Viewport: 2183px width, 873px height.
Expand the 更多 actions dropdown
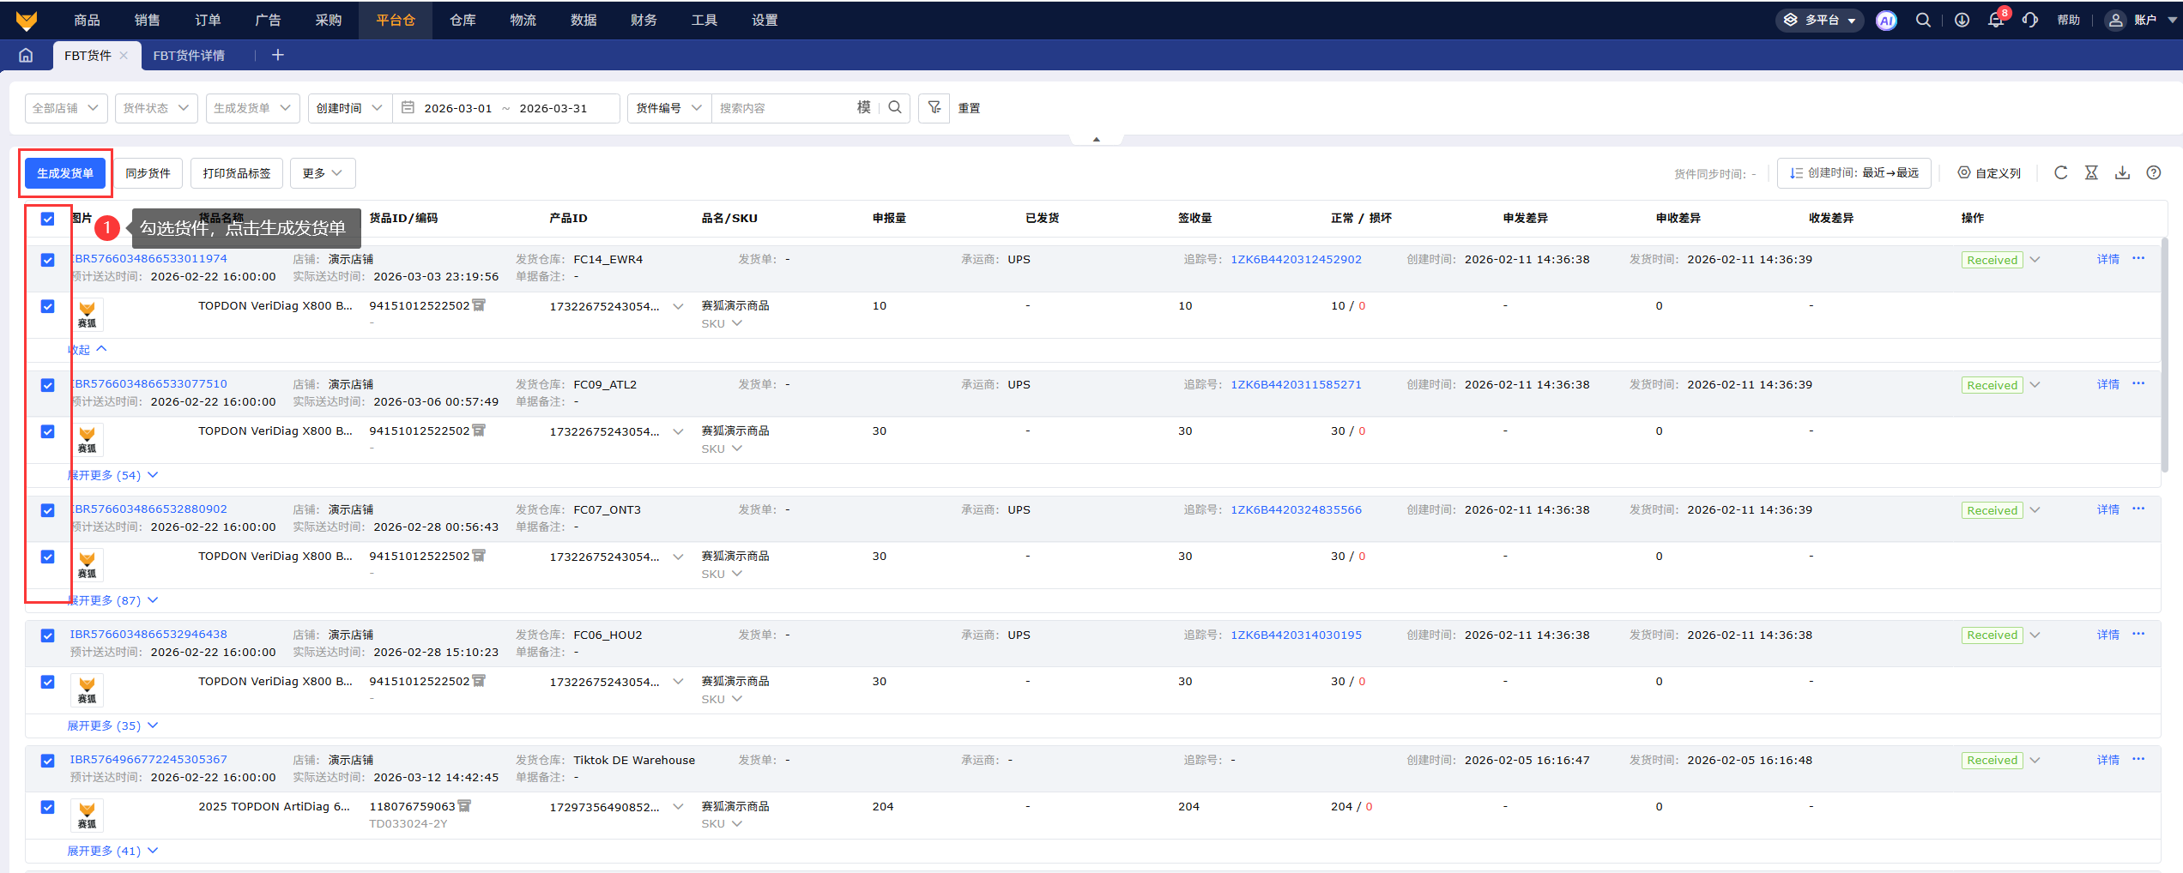[x=322, y=173]
